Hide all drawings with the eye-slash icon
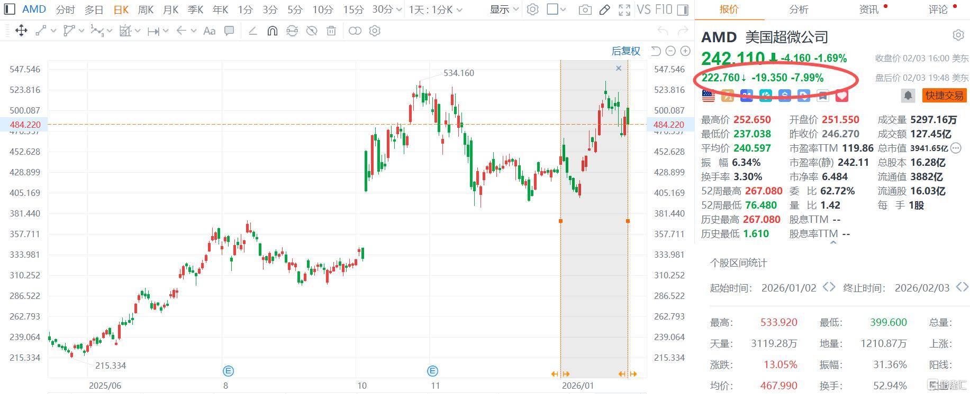Screen dimensions: 970x394 [312, 31]
